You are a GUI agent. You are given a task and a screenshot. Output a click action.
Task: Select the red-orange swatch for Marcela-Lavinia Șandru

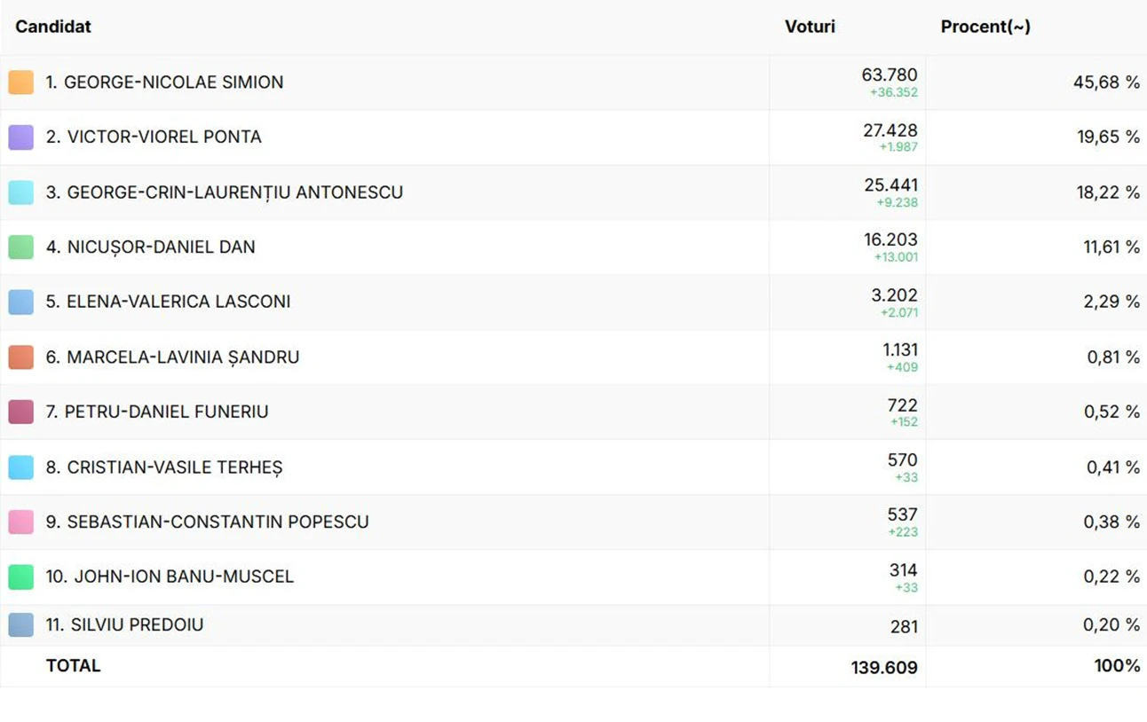click(x=21, y=357)
